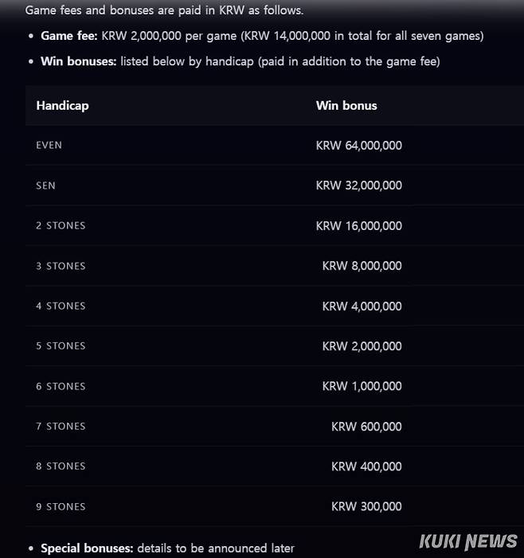Image resolution: width=524 pixels, height=558 pixels.
Task: Click the Handicap column header
Action: 62,105
